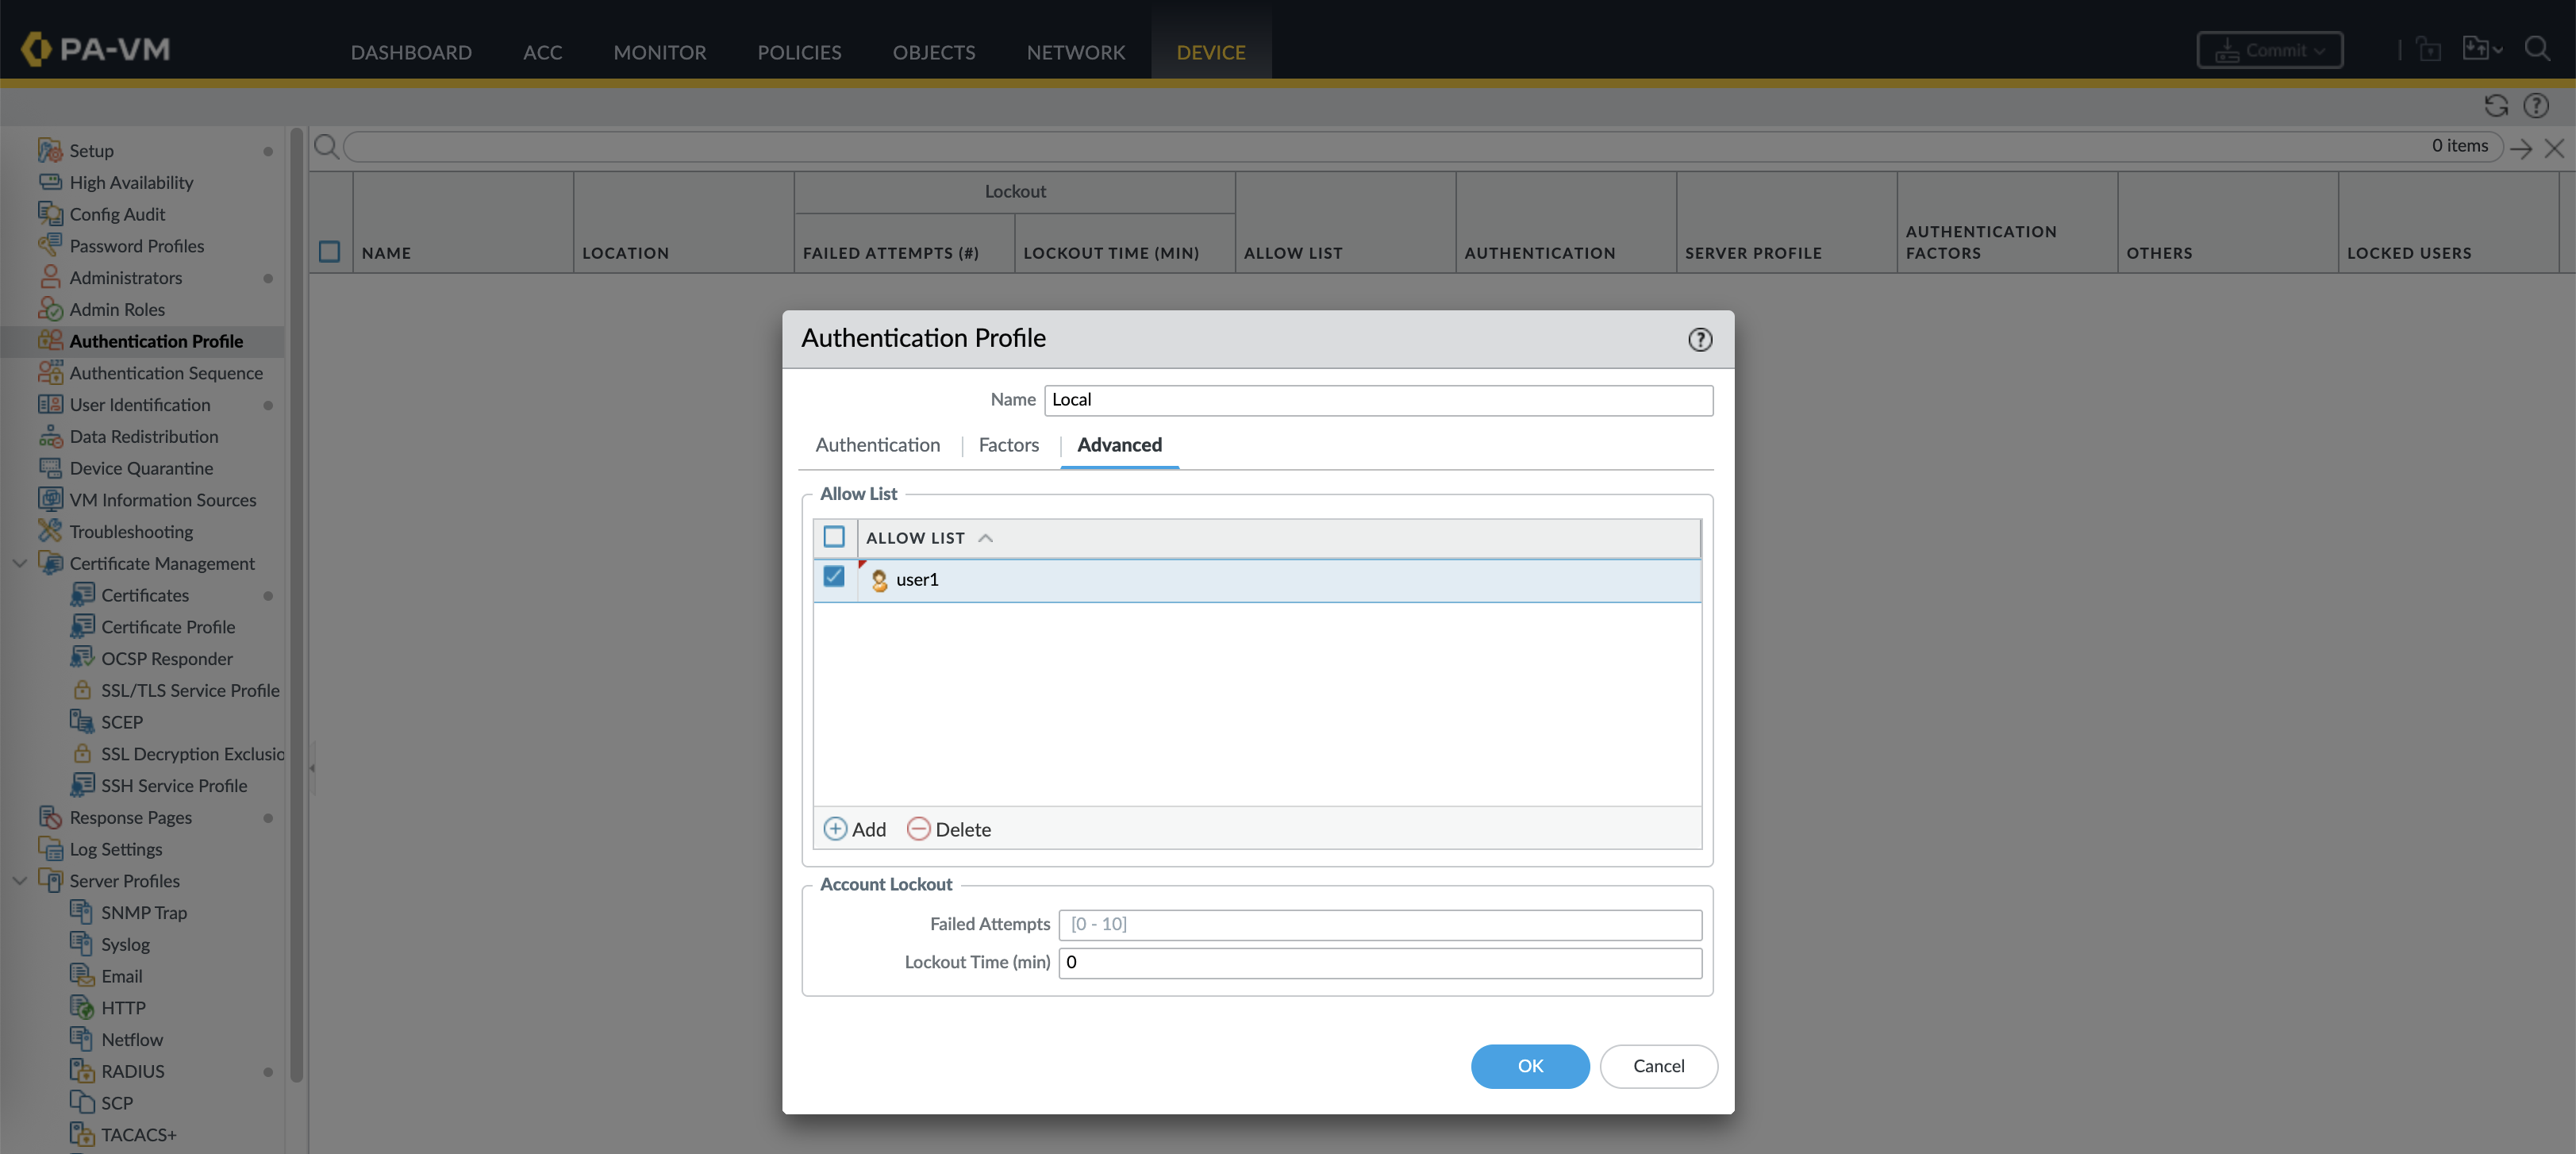Click the Delete minus icon in Allow List
Image resolution: width=2576 pixels, height=1154 pixels.
tap(918, 829)
